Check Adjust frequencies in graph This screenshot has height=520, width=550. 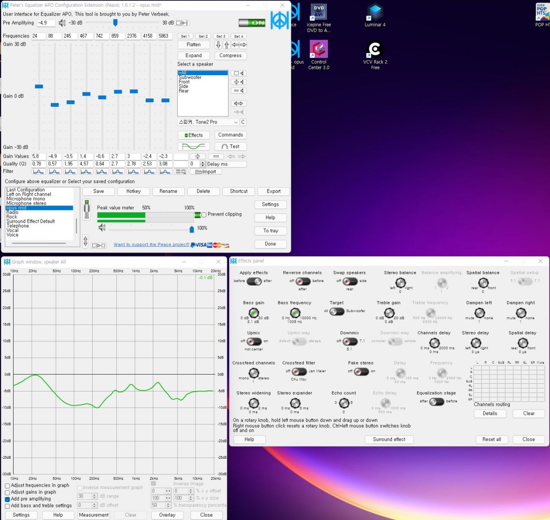7,486
